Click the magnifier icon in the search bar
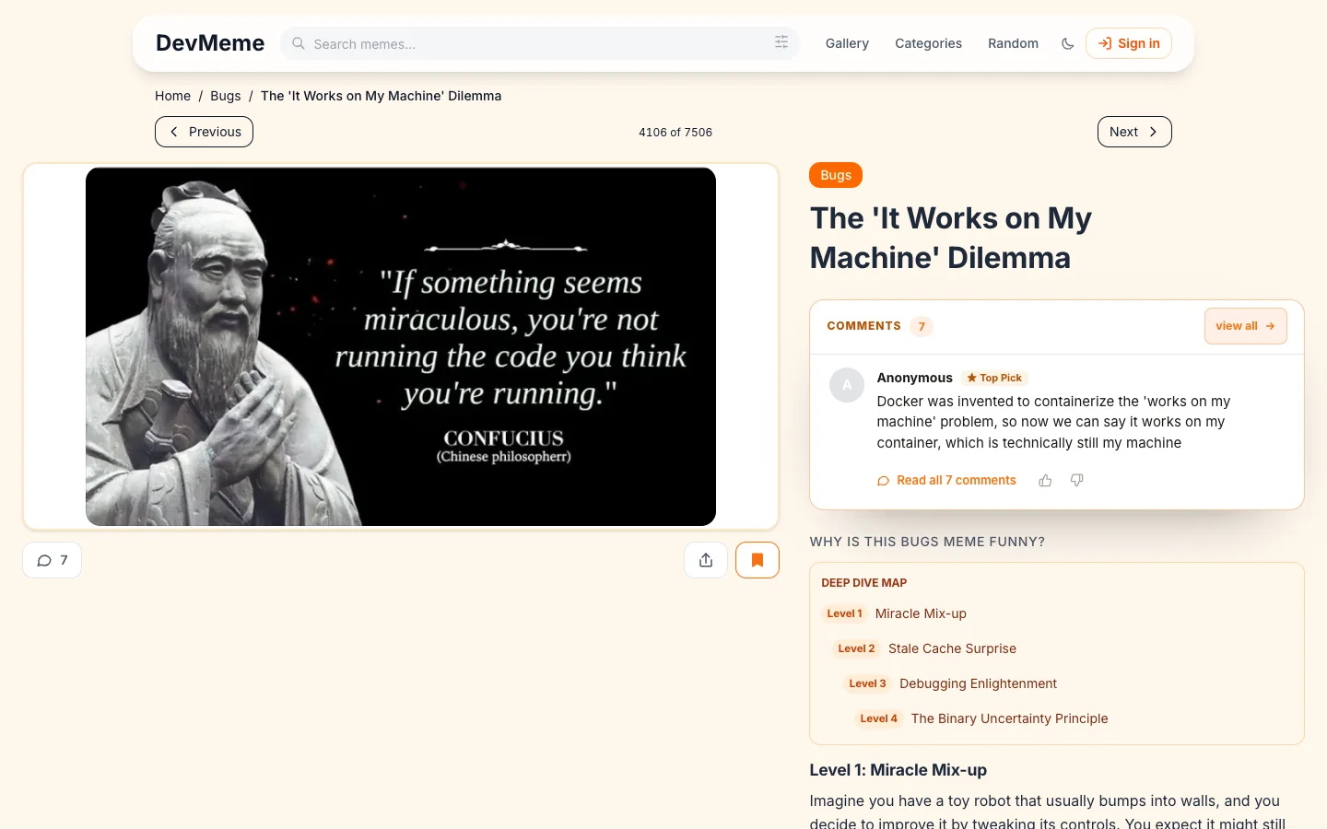1327x829 pixels. click(x=299, y=43)
